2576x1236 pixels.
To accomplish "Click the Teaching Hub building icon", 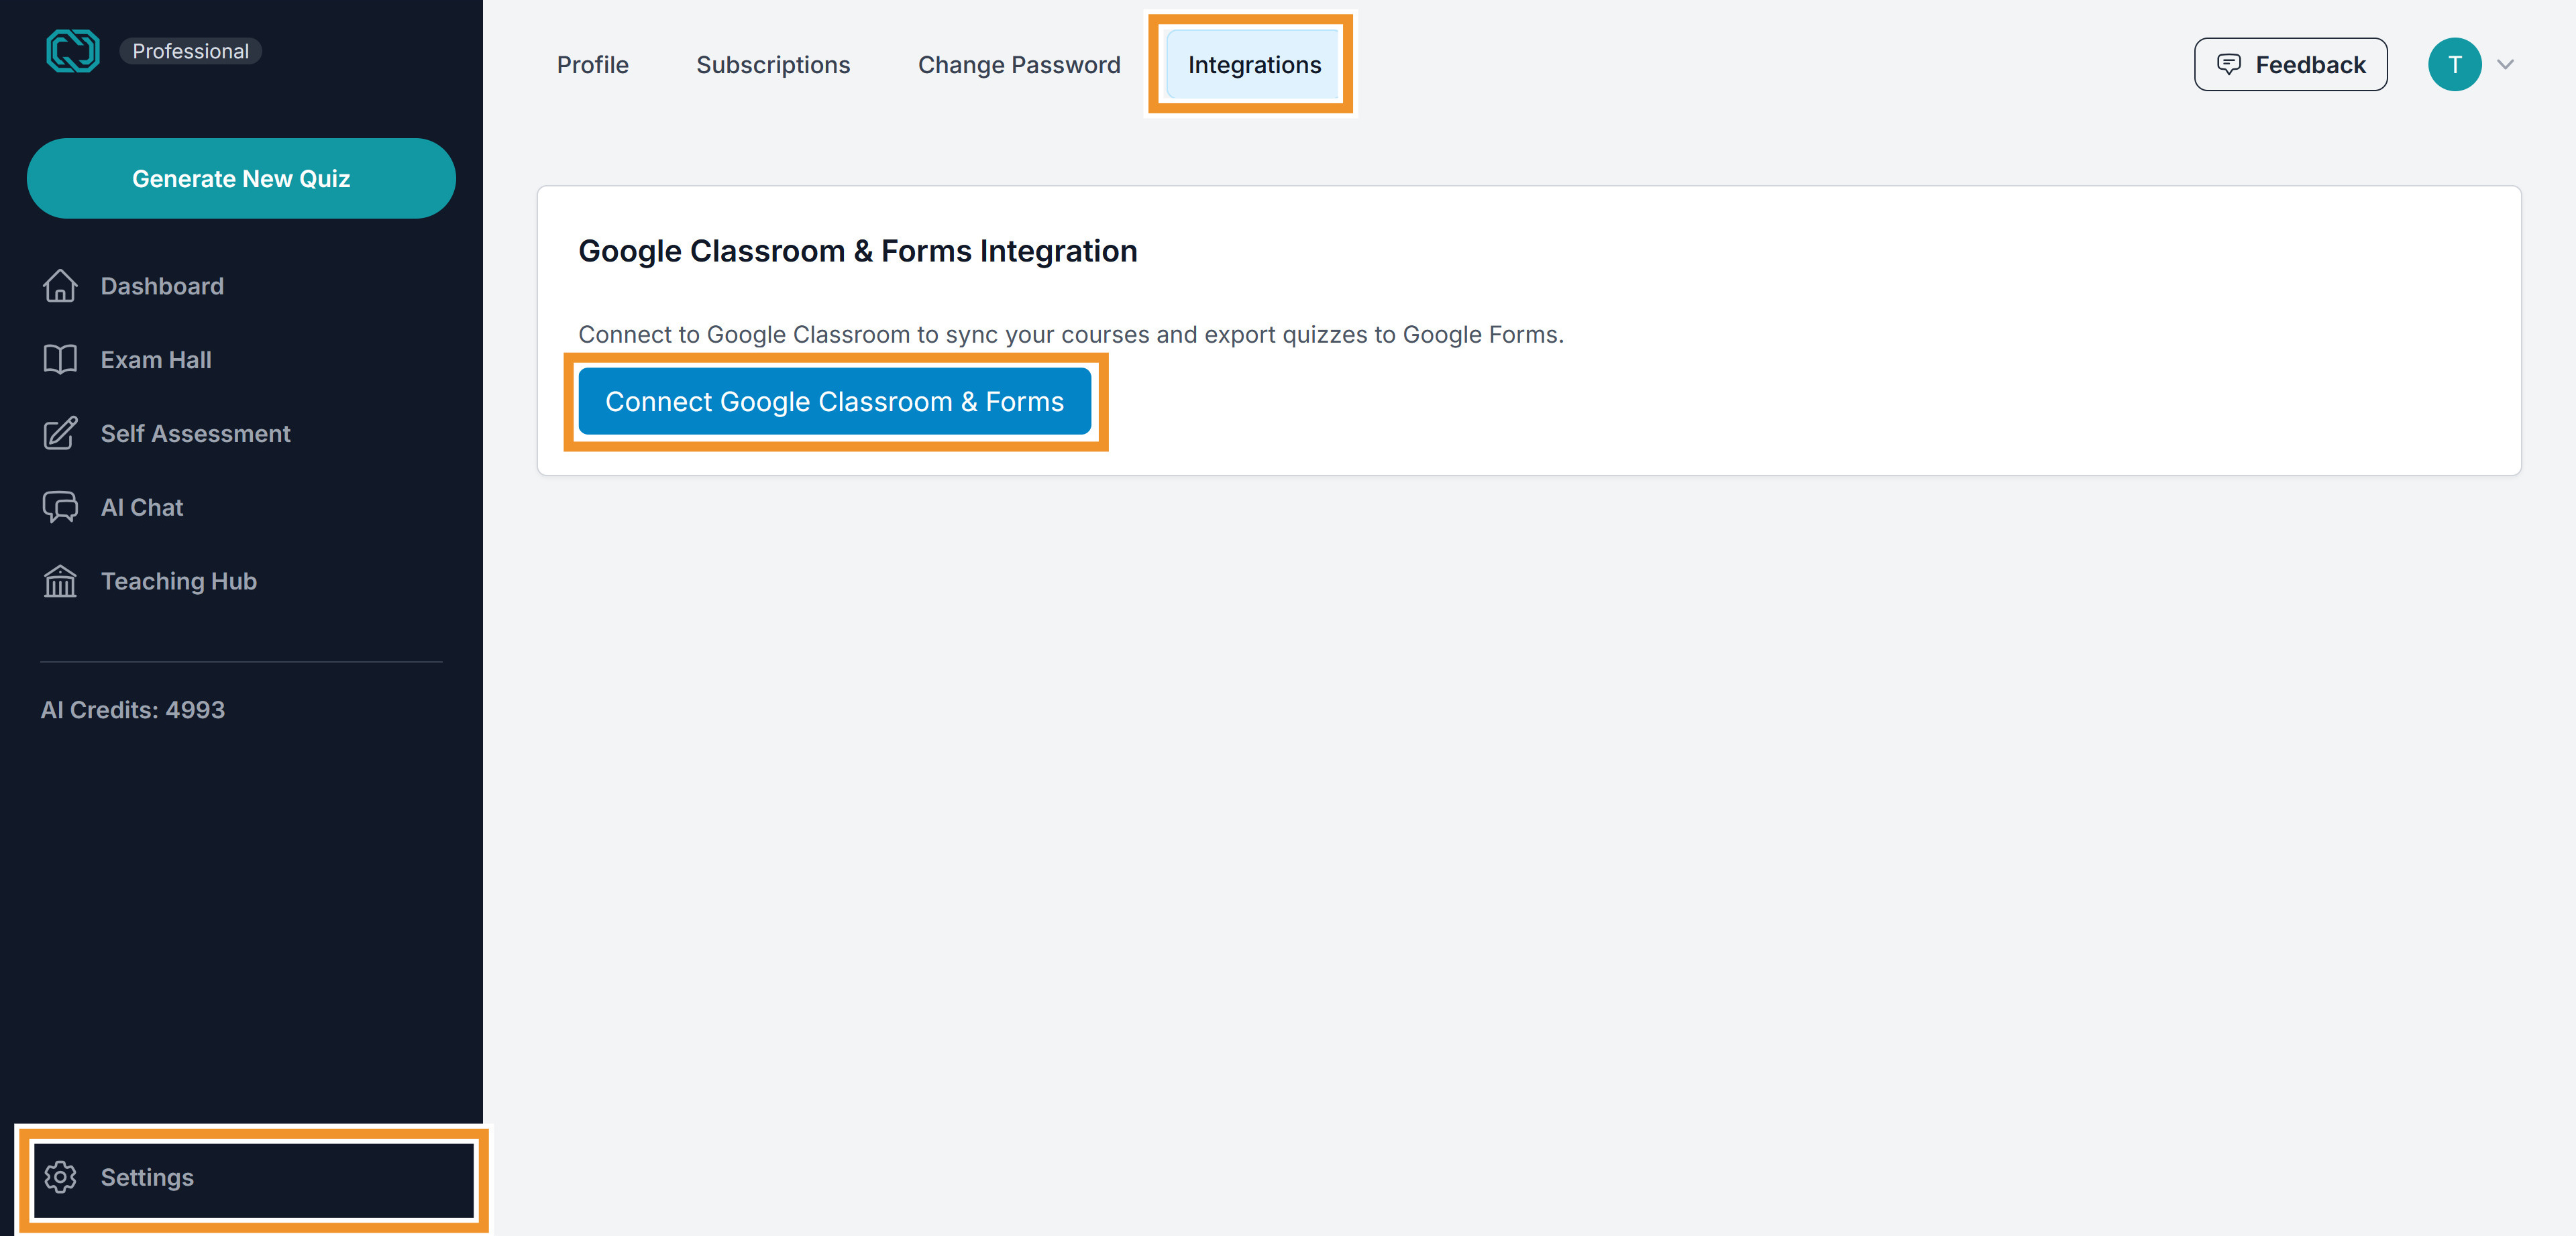I will [60, 581].
